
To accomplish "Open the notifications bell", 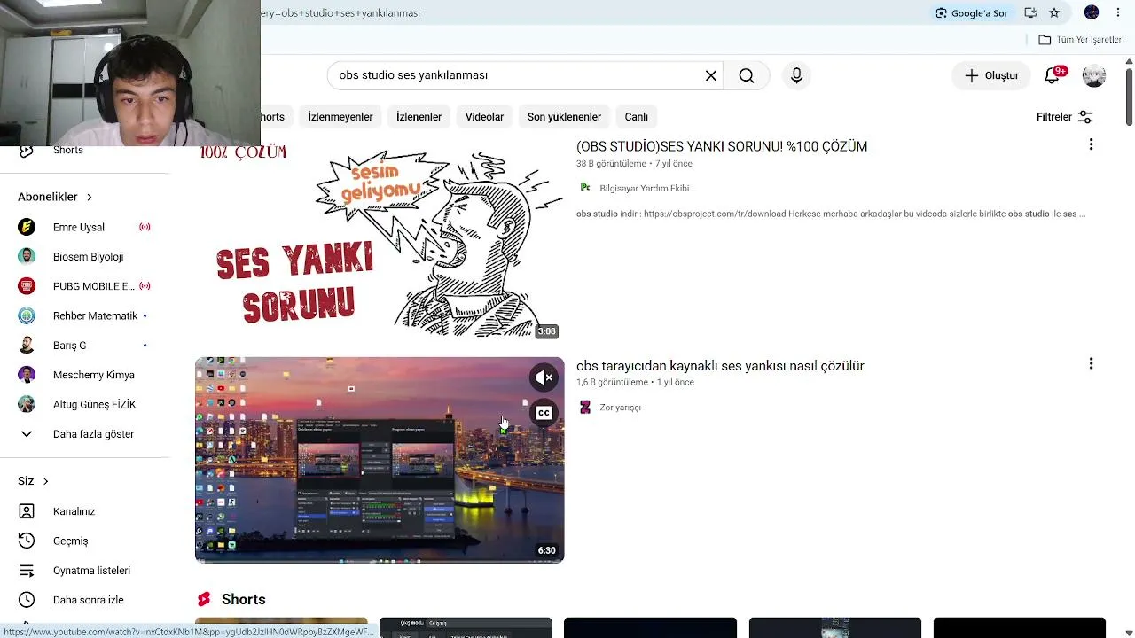I will (x=1052, y=75).
